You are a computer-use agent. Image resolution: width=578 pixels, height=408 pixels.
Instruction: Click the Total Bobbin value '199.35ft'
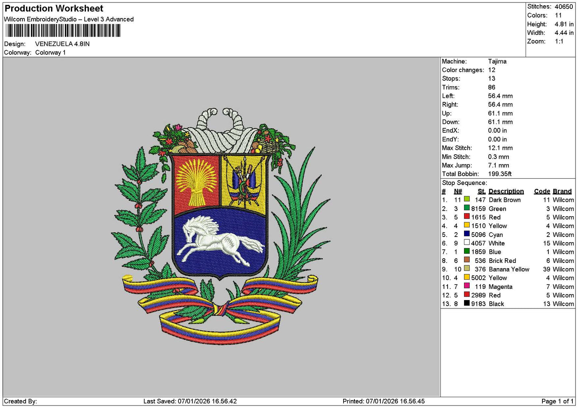500,174
